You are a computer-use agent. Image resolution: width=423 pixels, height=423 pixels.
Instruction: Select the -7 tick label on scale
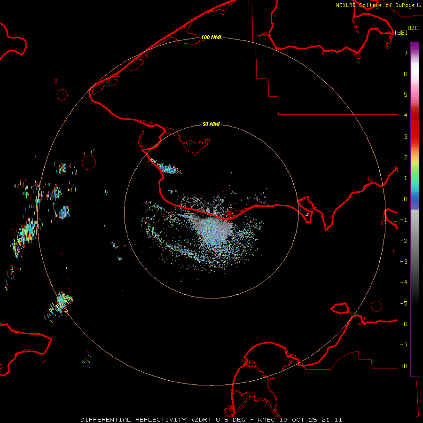coord(404,345)
